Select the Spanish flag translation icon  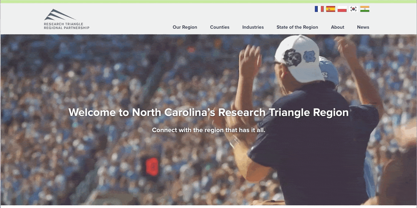tap(330, 9)
